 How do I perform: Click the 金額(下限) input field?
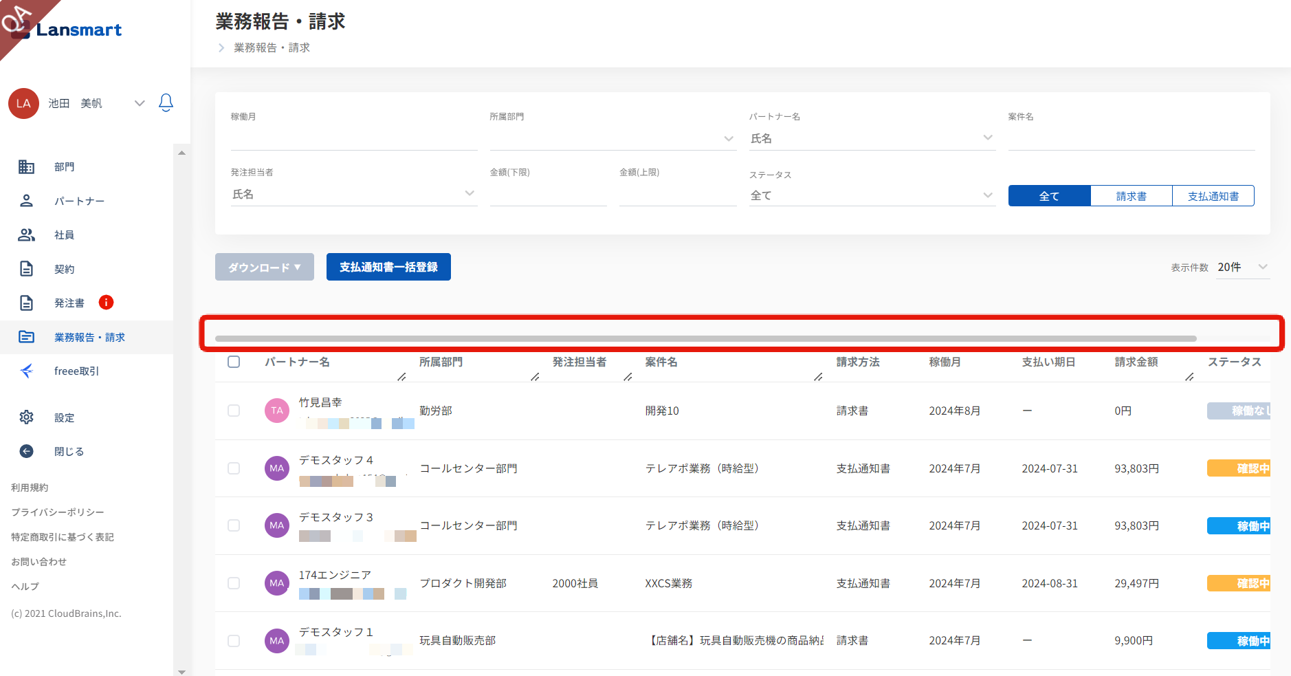click(x=548, y=195)
